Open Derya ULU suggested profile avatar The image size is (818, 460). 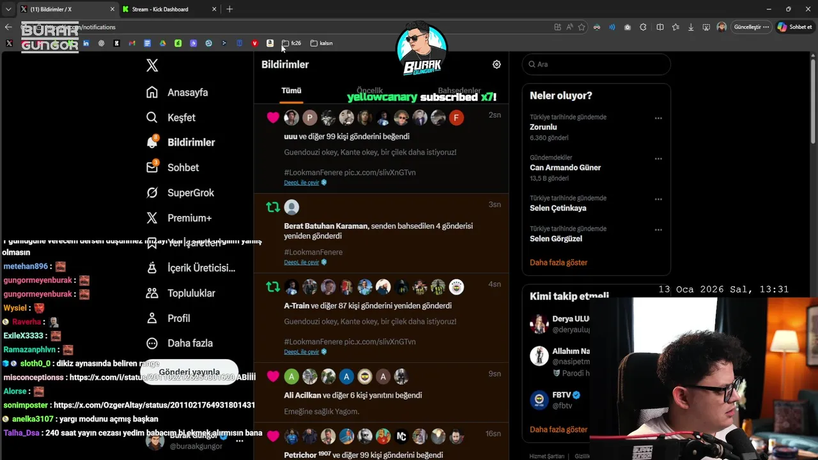(539, 324)
